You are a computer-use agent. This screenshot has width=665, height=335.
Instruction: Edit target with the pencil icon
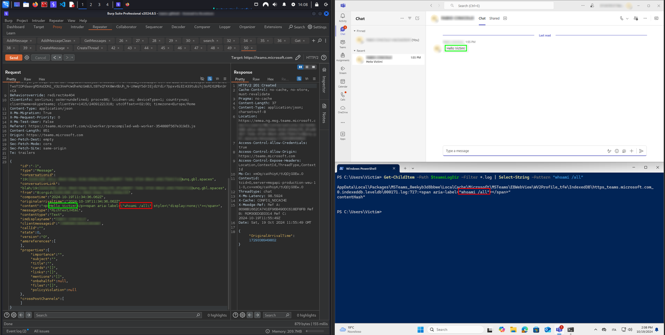[x=298, y=58]
